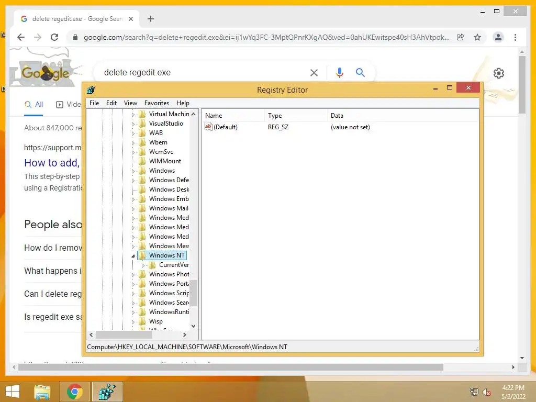Click the site lock icon in address bar
The height and width of the screenshot is (402, 536).
[x=75, y=37]
